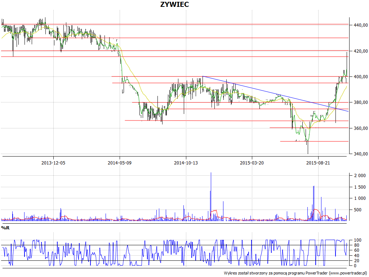369x277 pixels.
Task: Click the 60 level on %R axis
Action: click(356, 250)
